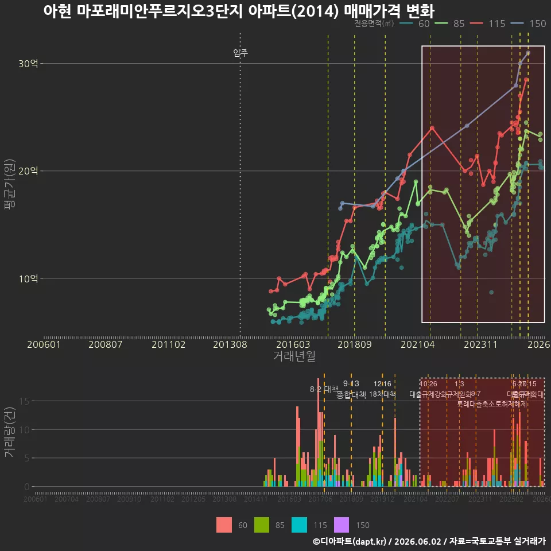Click the highest 150㎡ data point above 30억
Image resolution: width=551 pixels, height=551 pixels.
pos(528,53)
